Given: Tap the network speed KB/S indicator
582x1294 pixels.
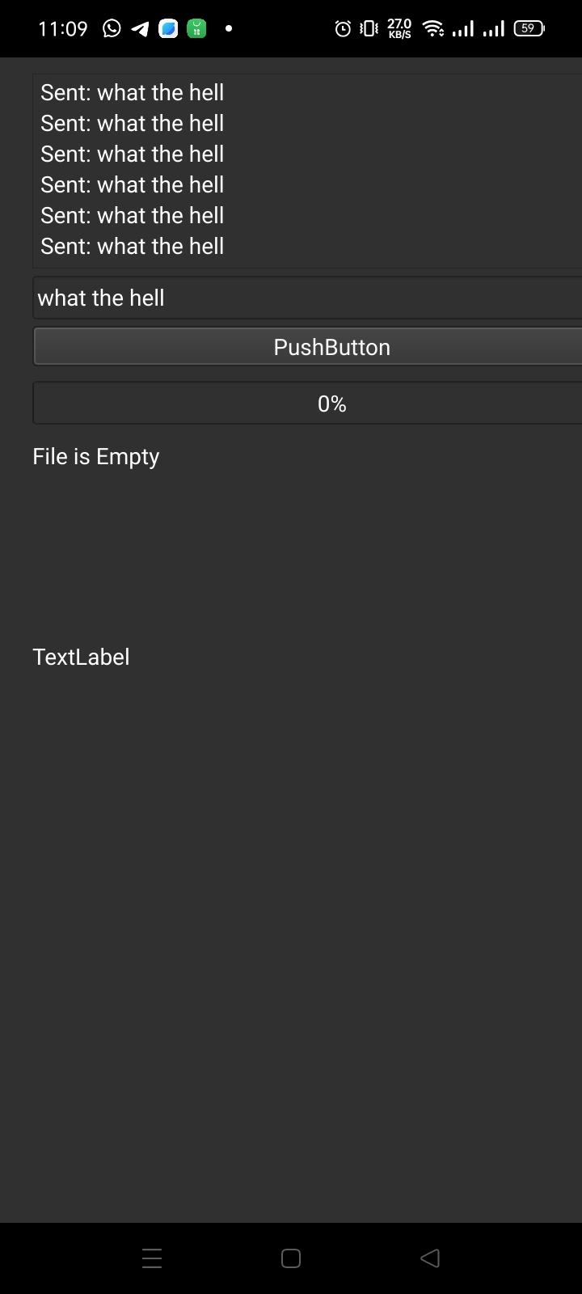Looking at the screenshot, I should pyautogui.click(x=399, y=29).
